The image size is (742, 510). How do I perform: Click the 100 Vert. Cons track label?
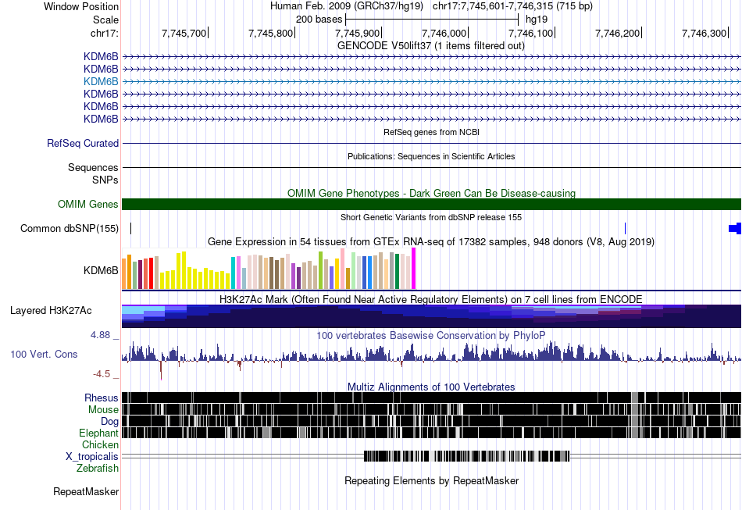[44, 355]
